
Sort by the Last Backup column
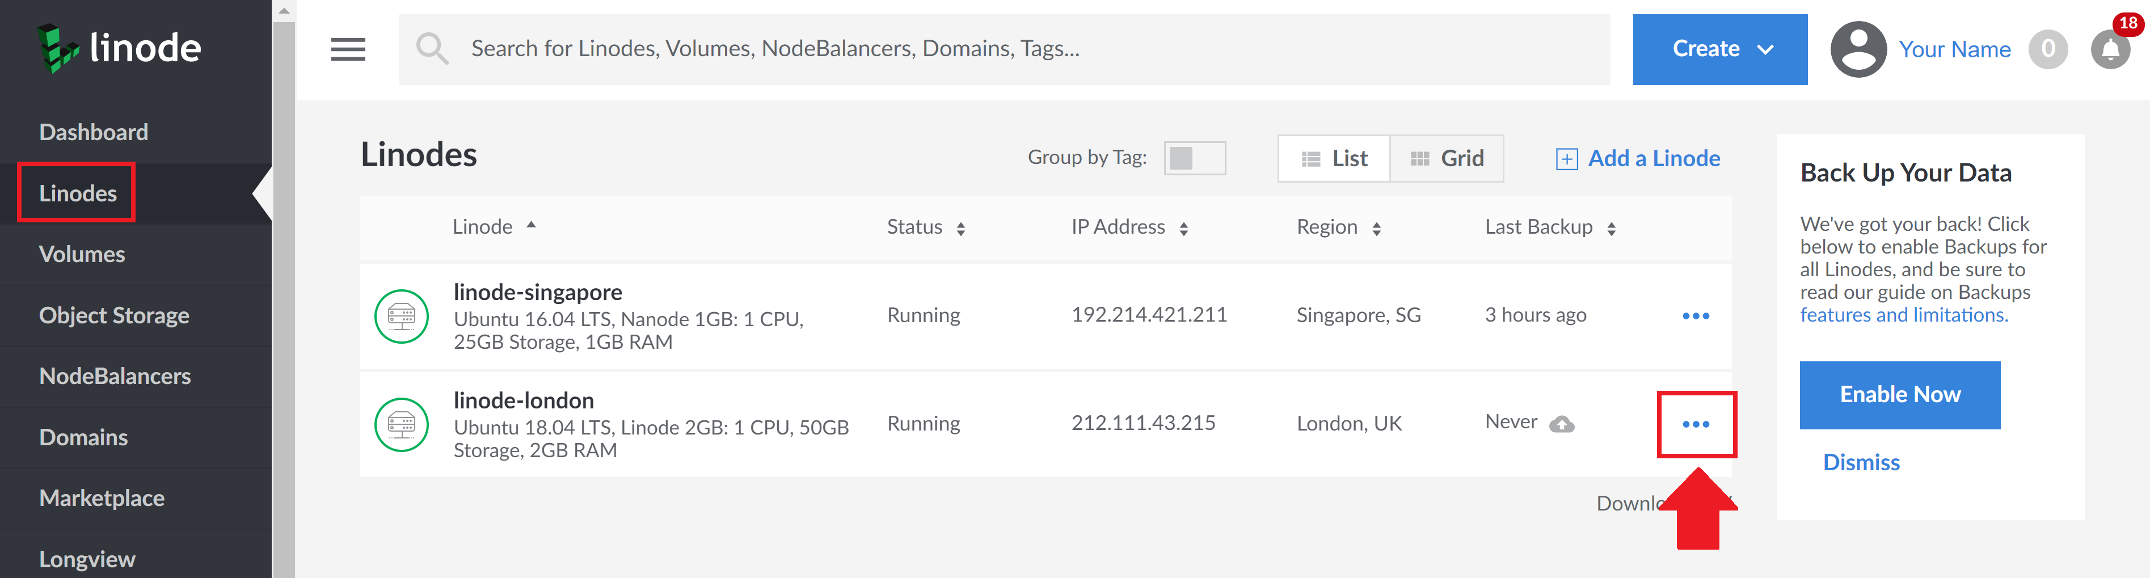tap(1550, 227)
